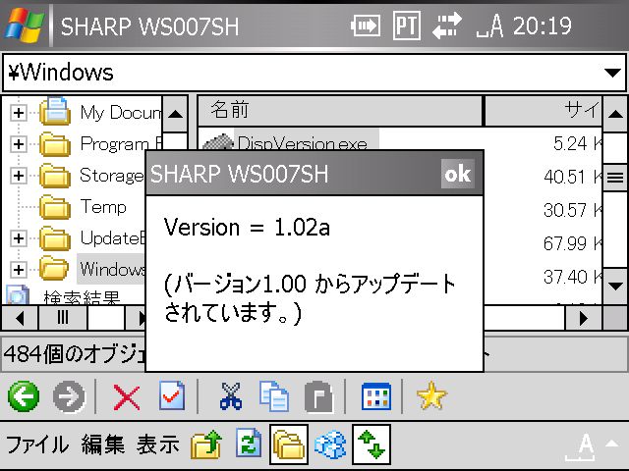Viewport: 629px width, 471px height.
Task: Click the tree horizontal scrollbar thumb
Action: 63,318
